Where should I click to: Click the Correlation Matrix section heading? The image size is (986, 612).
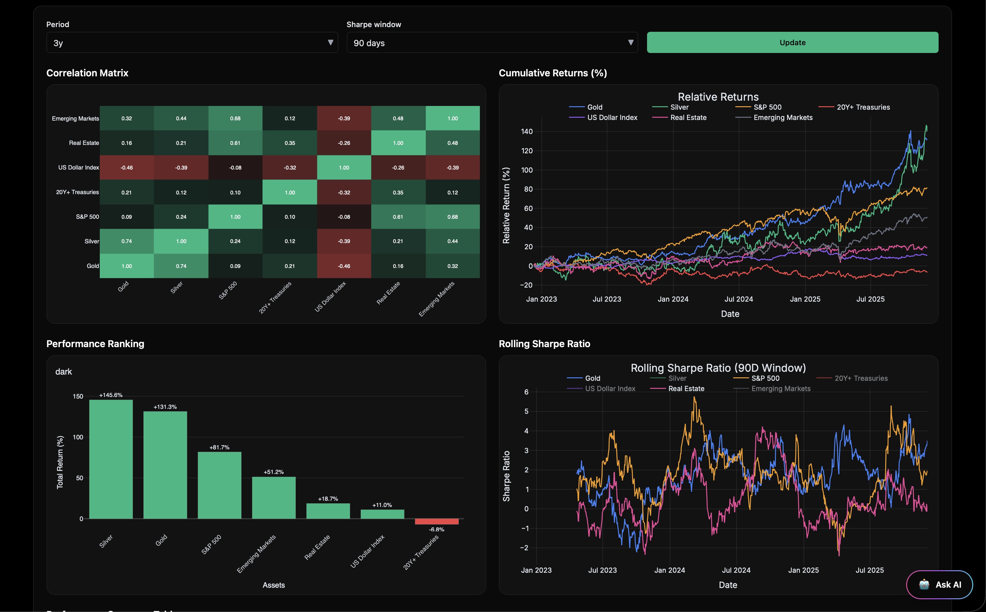(87, 73)
